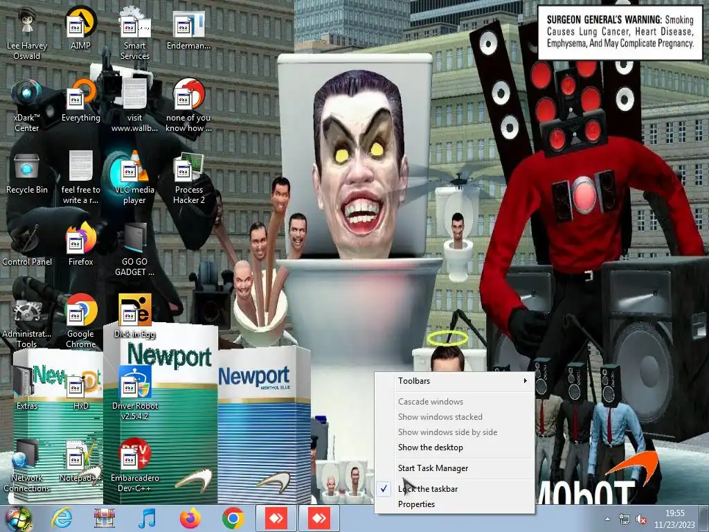Viewport: 709px width, 532px height.
Task: Show hidden system tray icons arrow
Action: coord(607,519)
